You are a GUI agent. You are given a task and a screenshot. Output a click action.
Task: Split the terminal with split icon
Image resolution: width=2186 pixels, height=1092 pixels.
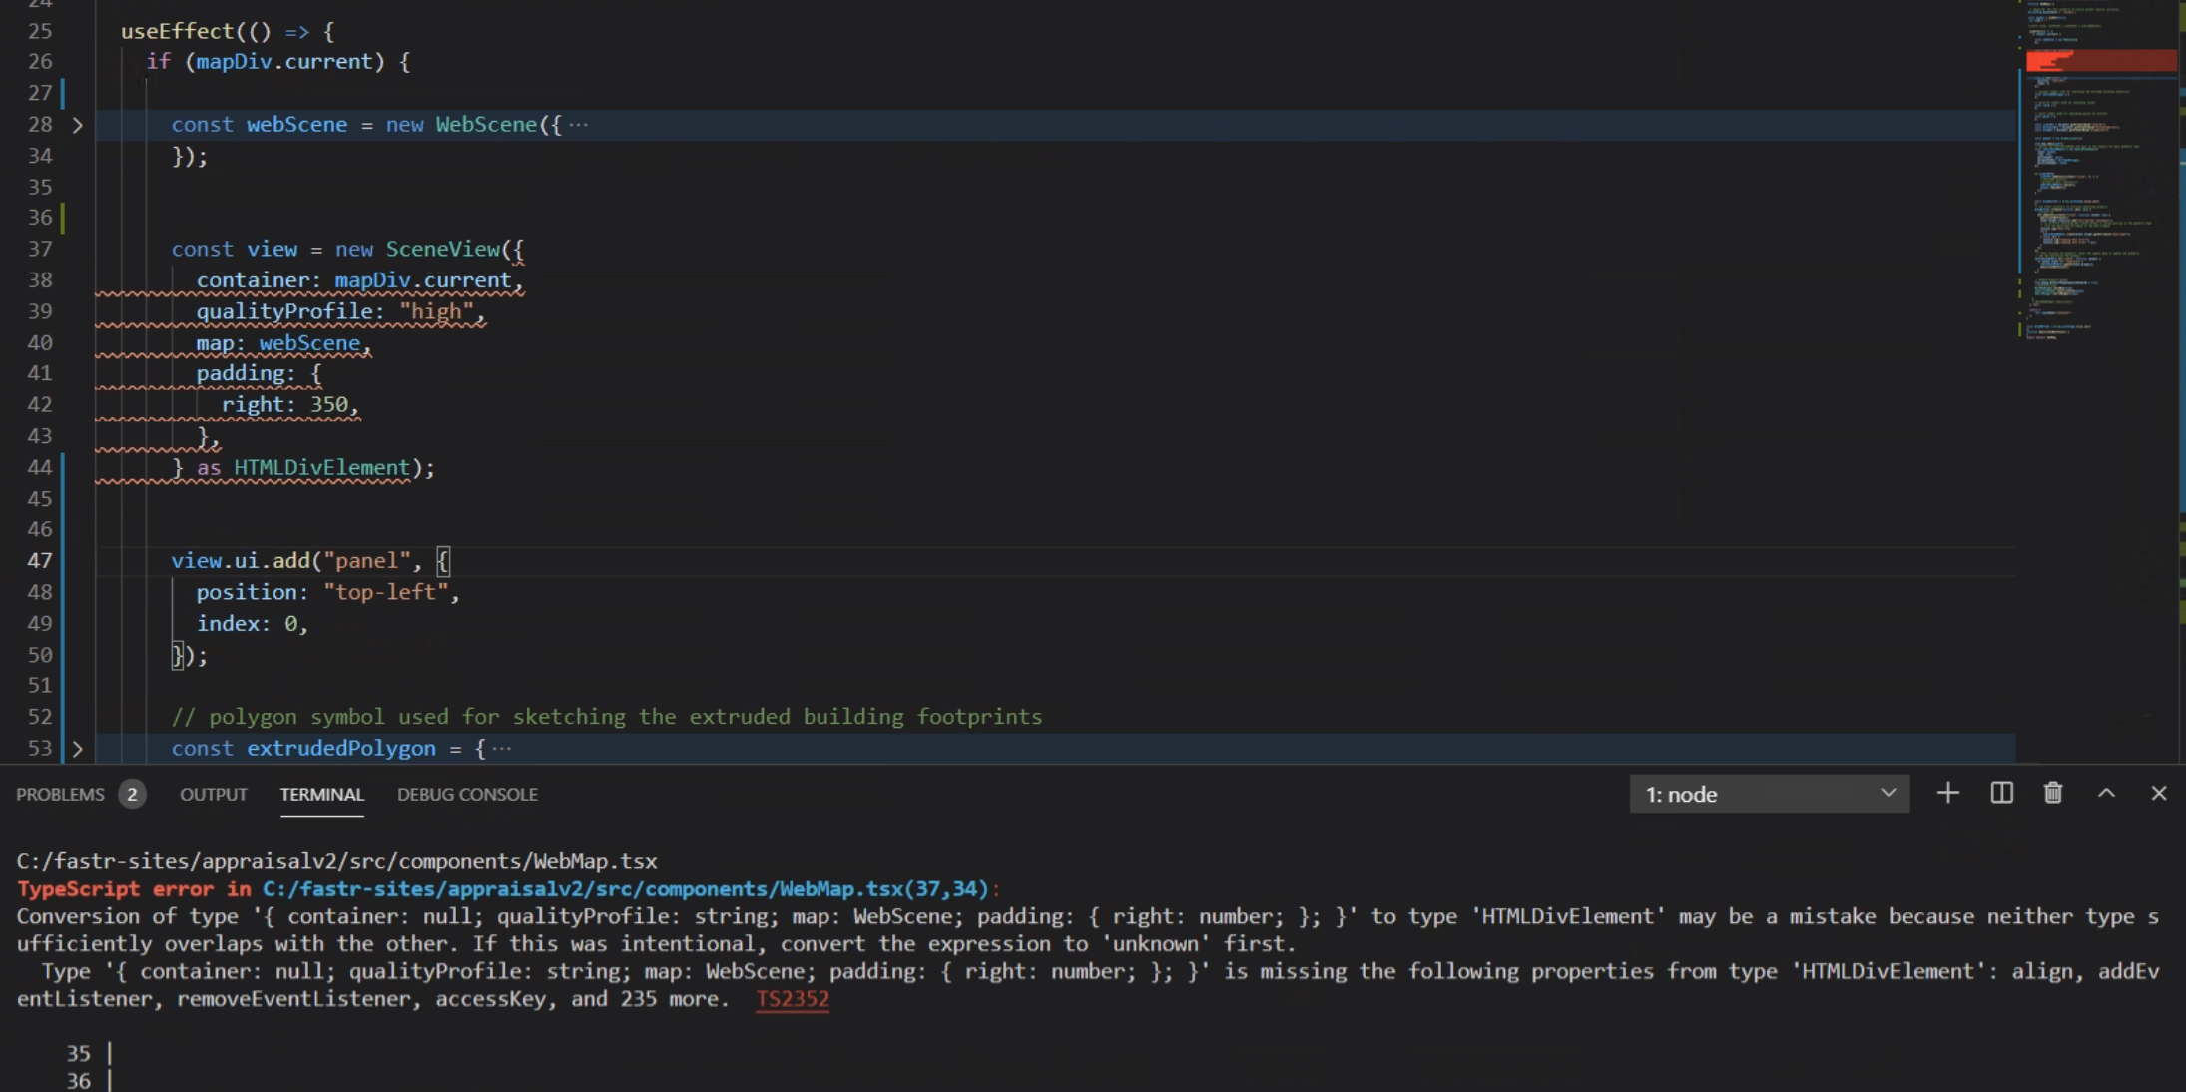2001,794
